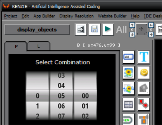The width and height of the screenshot is (162, 125).
Task: Click the partially visible document list icon
Action: [x=159, y=30]
